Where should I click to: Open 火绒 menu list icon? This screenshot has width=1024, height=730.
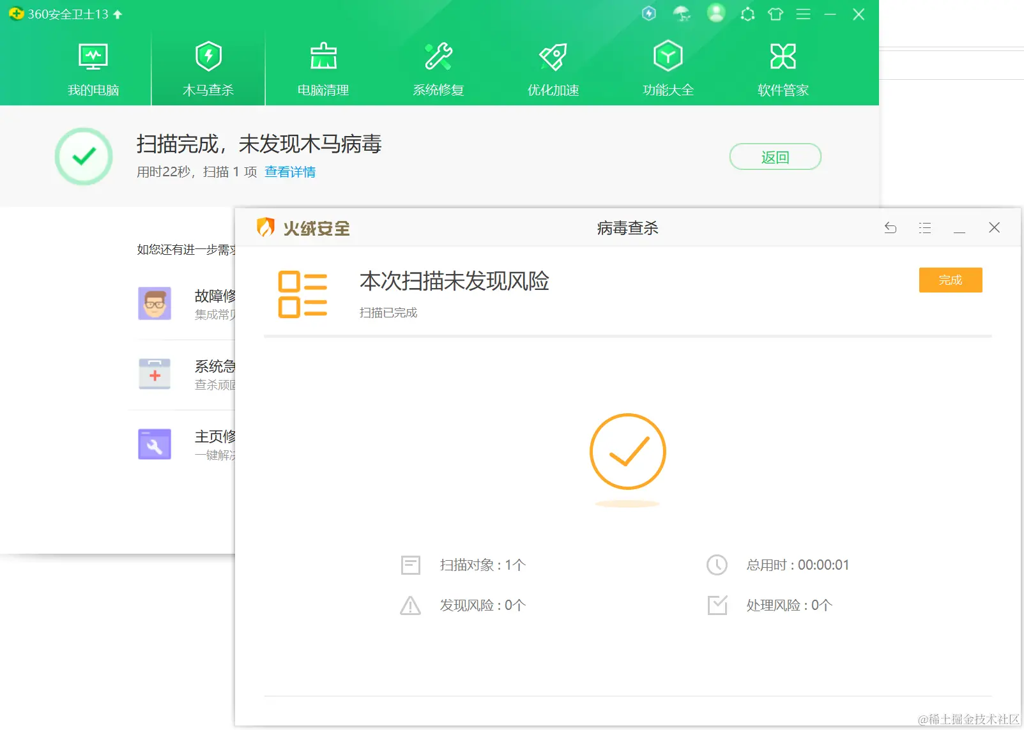click(x=925, y=227)
